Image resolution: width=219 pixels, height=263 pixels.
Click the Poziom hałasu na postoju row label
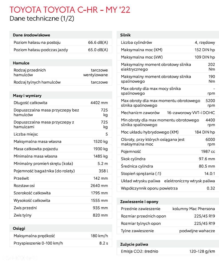point(37,43)
